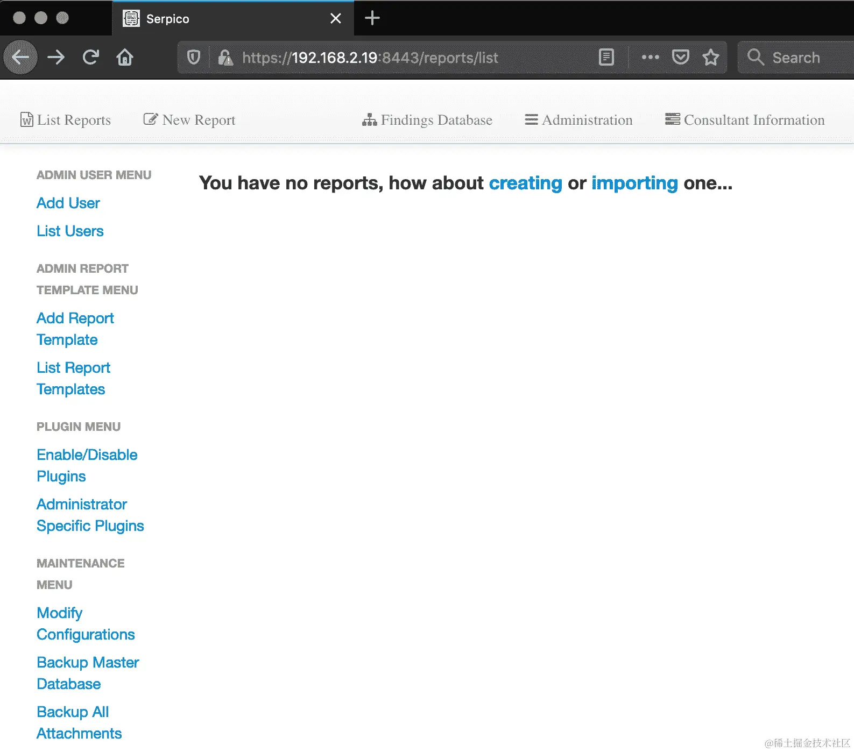Screen dimensions: 854x752
Task: Bookmark this page with the star icon
Action: pos(711,57)
